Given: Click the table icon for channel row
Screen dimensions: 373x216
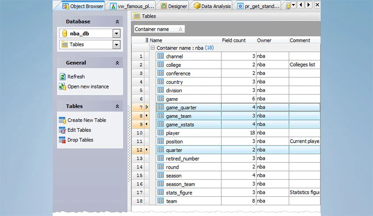Looking at the screenshot, I should tap(161, 56).
